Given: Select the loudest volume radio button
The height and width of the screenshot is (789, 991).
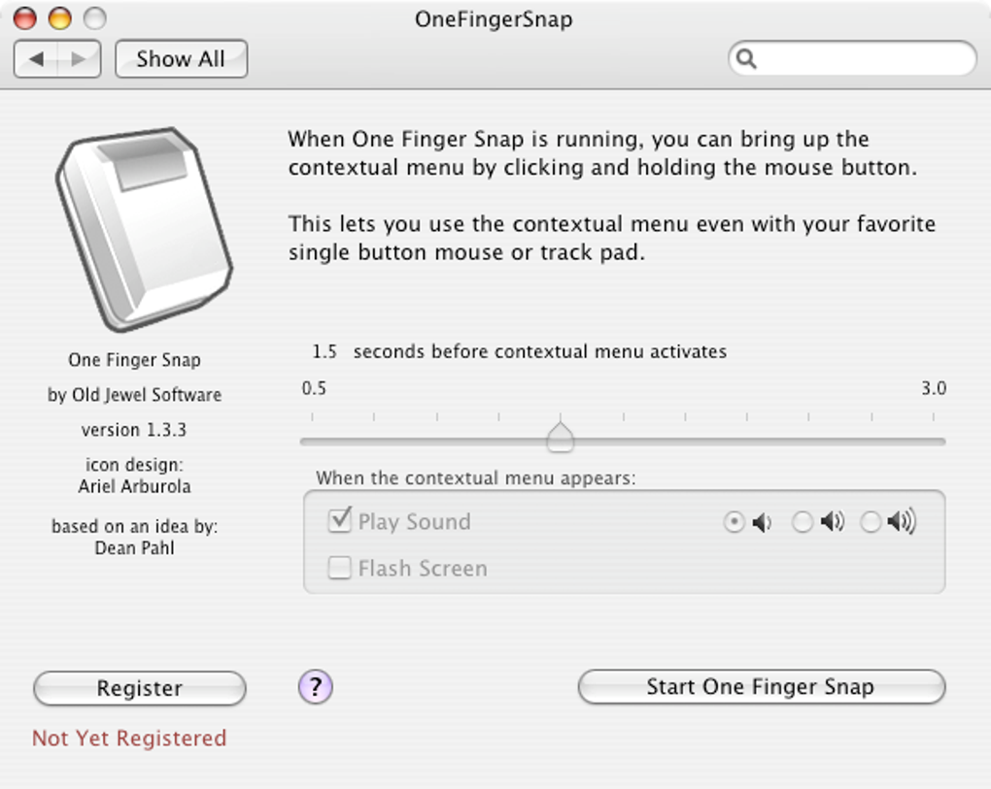Looking at the screenshot, I should pos(871,522).
